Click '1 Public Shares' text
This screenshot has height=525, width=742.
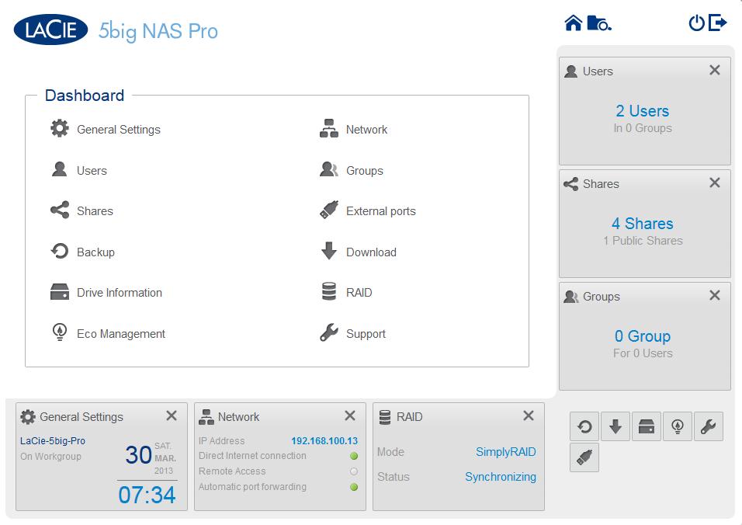coord(643,241)
